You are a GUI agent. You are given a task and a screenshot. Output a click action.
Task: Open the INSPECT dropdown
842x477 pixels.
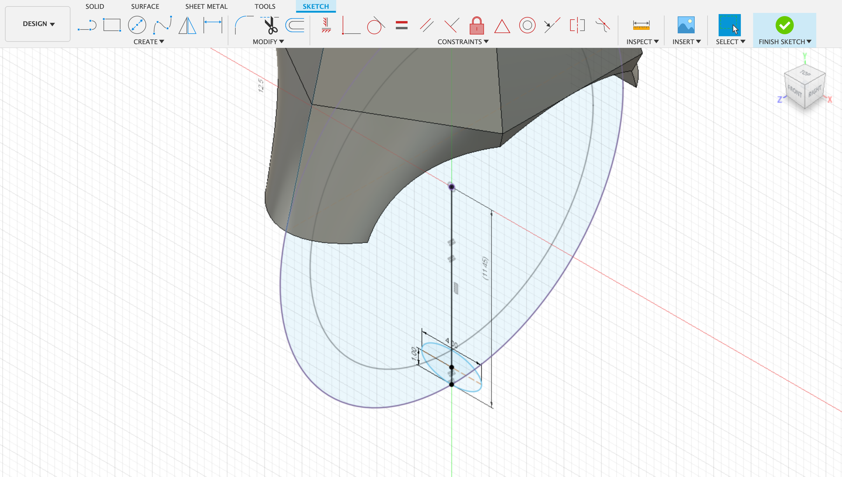click(x=642, y=41)
